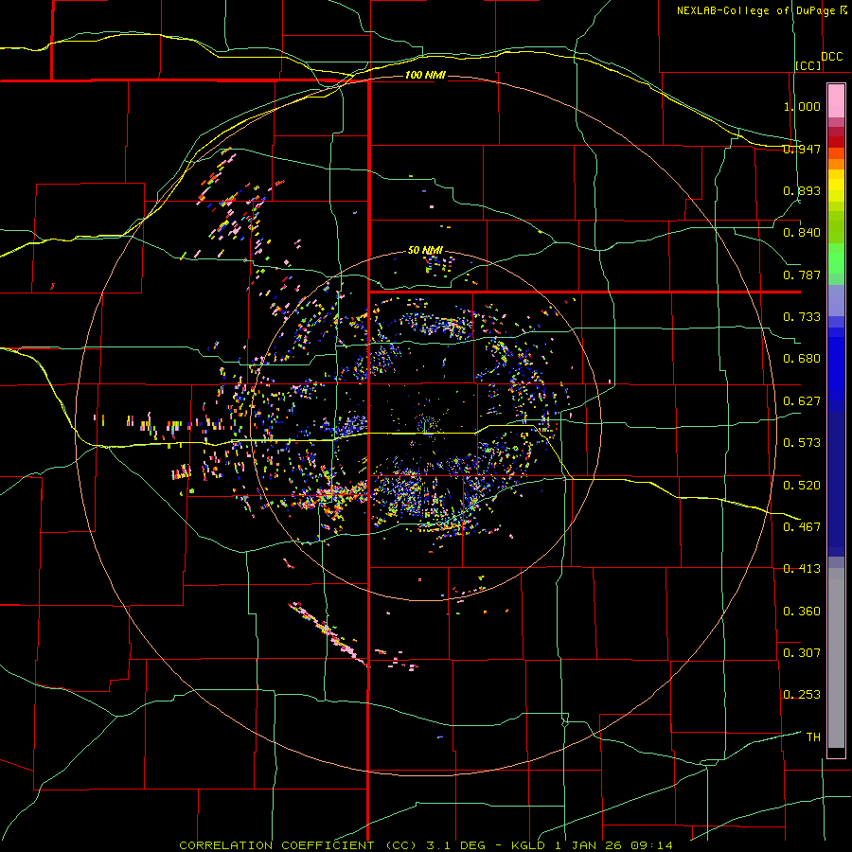Click the 0.253 color scale value

pos(802,695)
